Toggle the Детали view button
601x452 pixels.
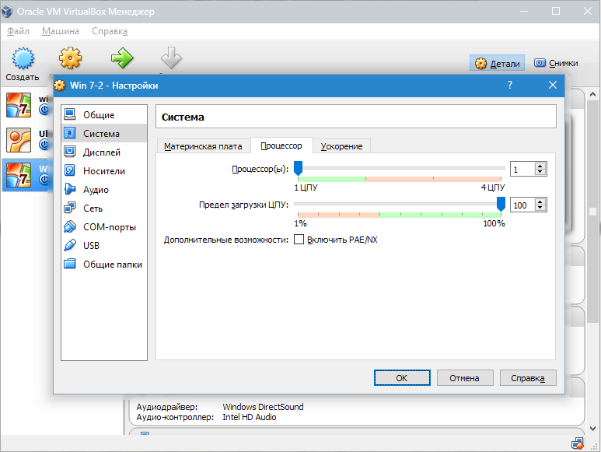point(497,63)
